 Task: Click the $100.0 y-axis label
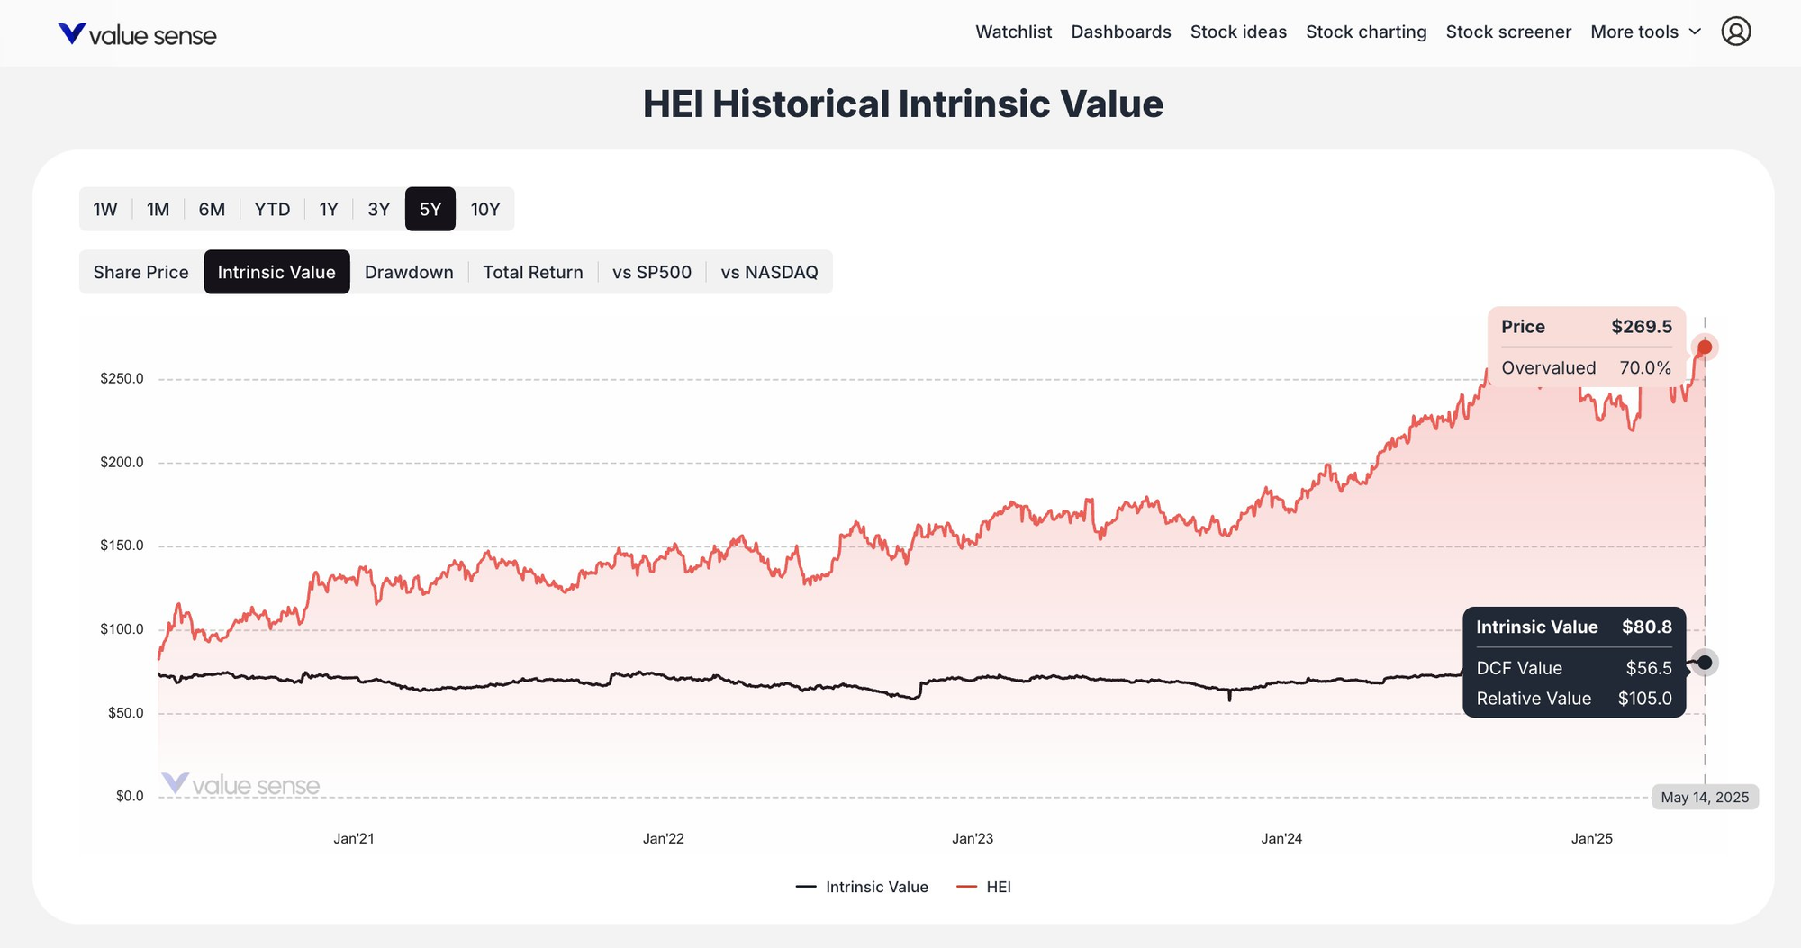coord(122,629)
